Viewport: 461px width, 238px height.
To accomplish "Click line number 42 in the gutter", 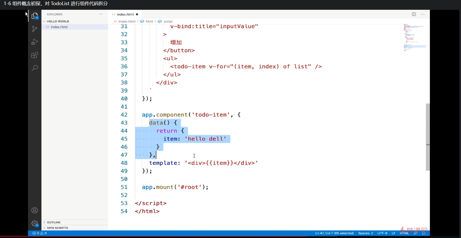I will pyautogui.click(x=124, y=114).
